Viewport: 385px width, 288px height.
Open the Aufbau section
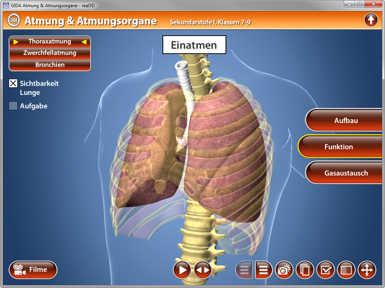click(x=345, y=121)
